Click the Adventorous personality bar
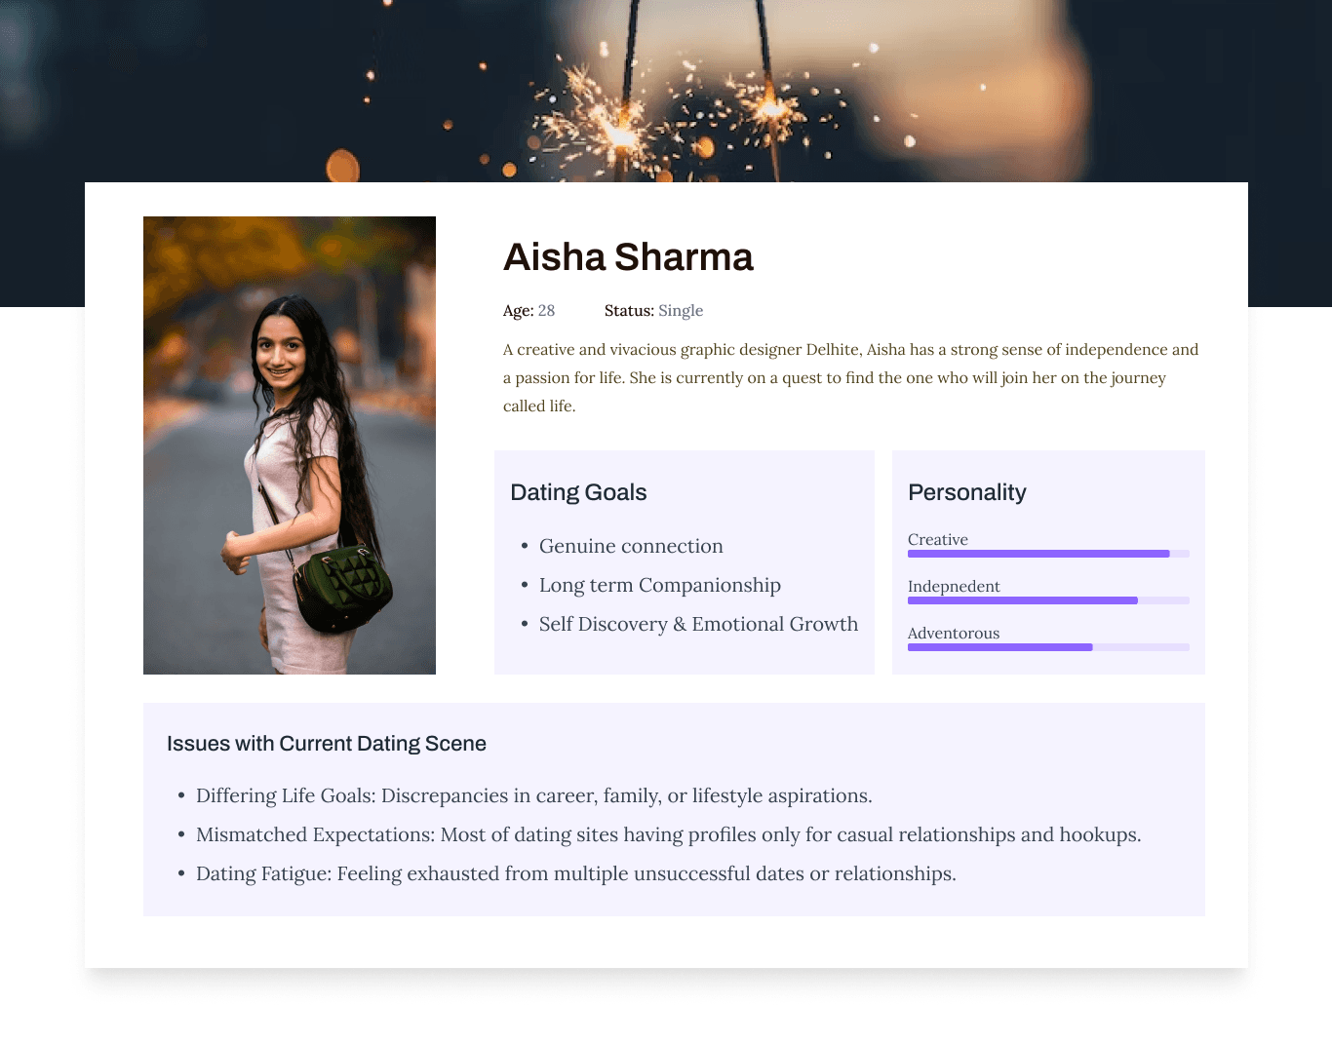Viewport: 1332px width, 1044px height. [x=1048, y=647]
